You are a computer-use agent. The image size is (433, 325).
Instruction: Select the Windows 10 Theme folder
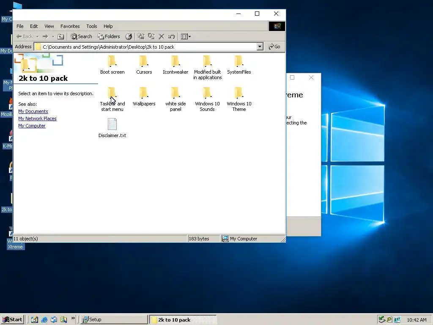coord(239,99)
